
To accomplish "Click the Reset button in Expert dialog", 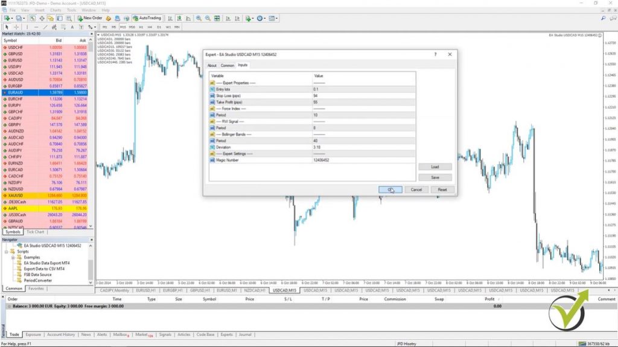I will click(442, 189).
